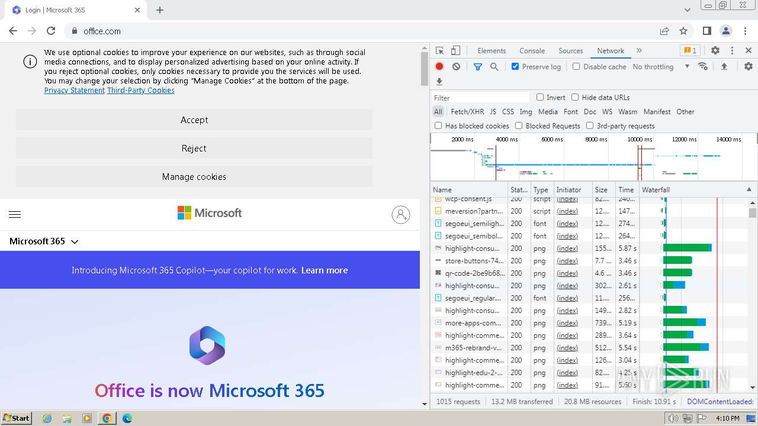Check Blocked Requests checkbox
This screenshot has width=758, height=426.
click(519, 125)
